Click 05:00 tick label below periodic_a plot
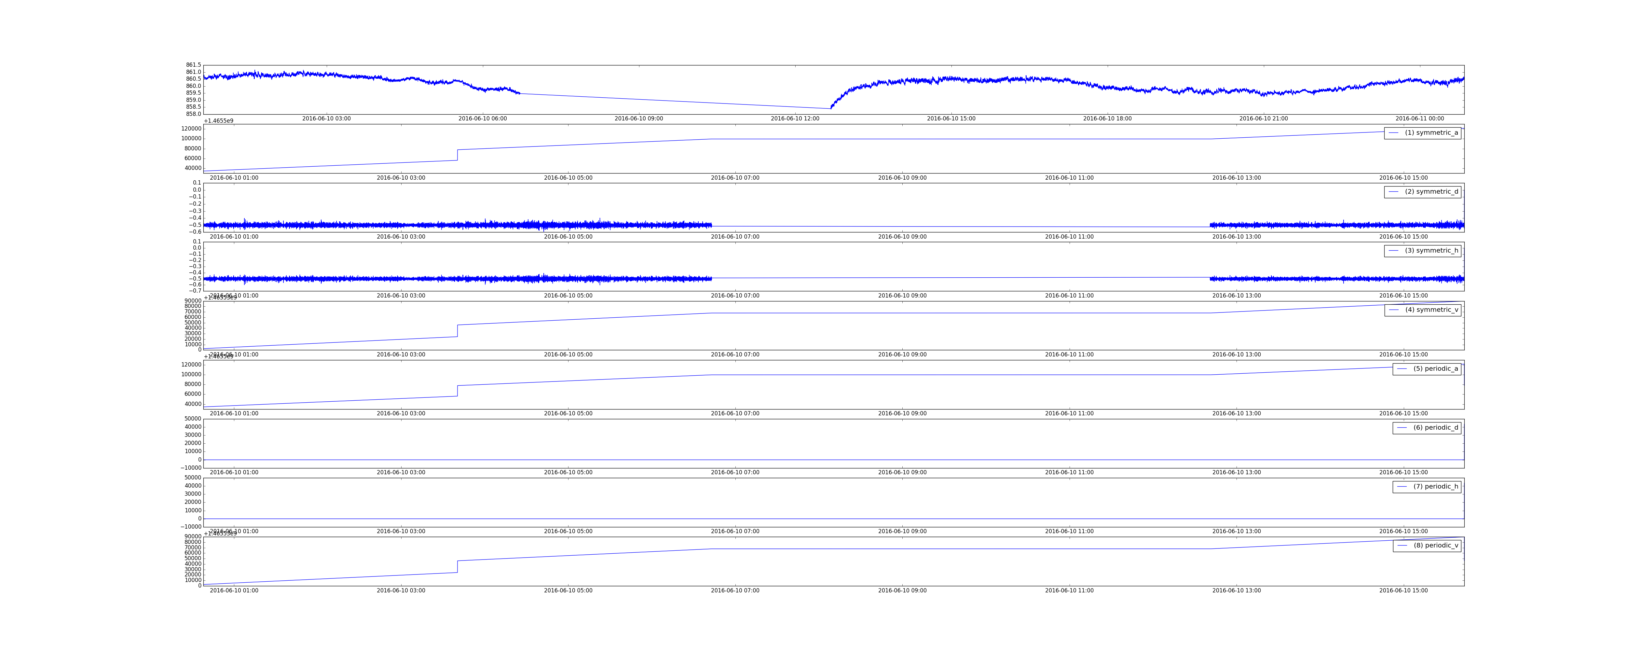Image resolution: width=1627 pixels, height=651 pixels. point(568,414)
